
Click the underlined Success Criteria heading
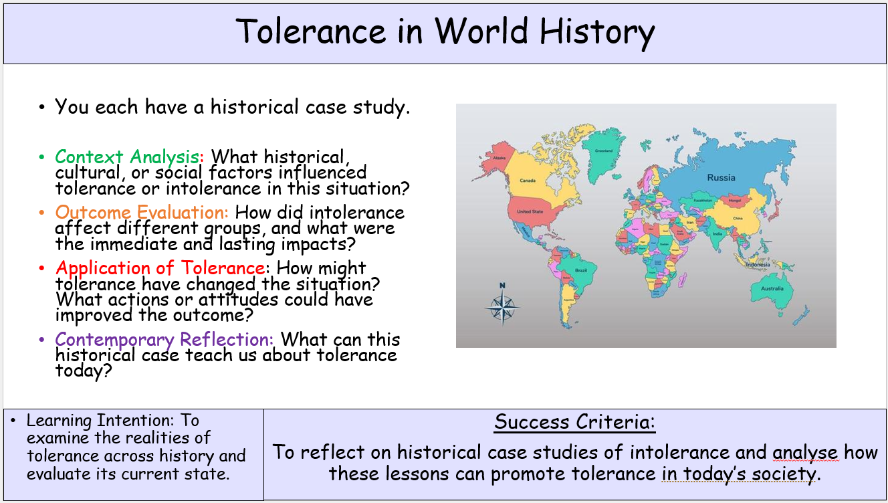click(x=575, y=422)
